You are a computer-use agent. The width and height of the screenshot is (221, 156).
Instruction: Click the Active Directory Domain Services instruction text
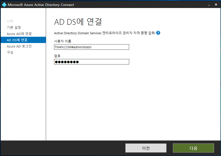pos(105,33)
